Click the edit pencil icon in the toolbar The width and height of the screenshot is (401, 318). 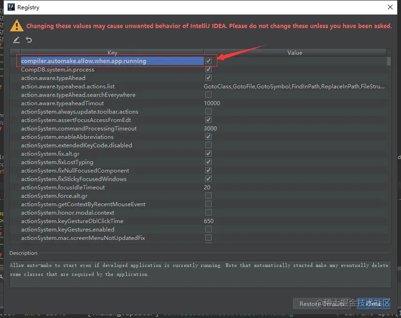[x=16, y=40]
